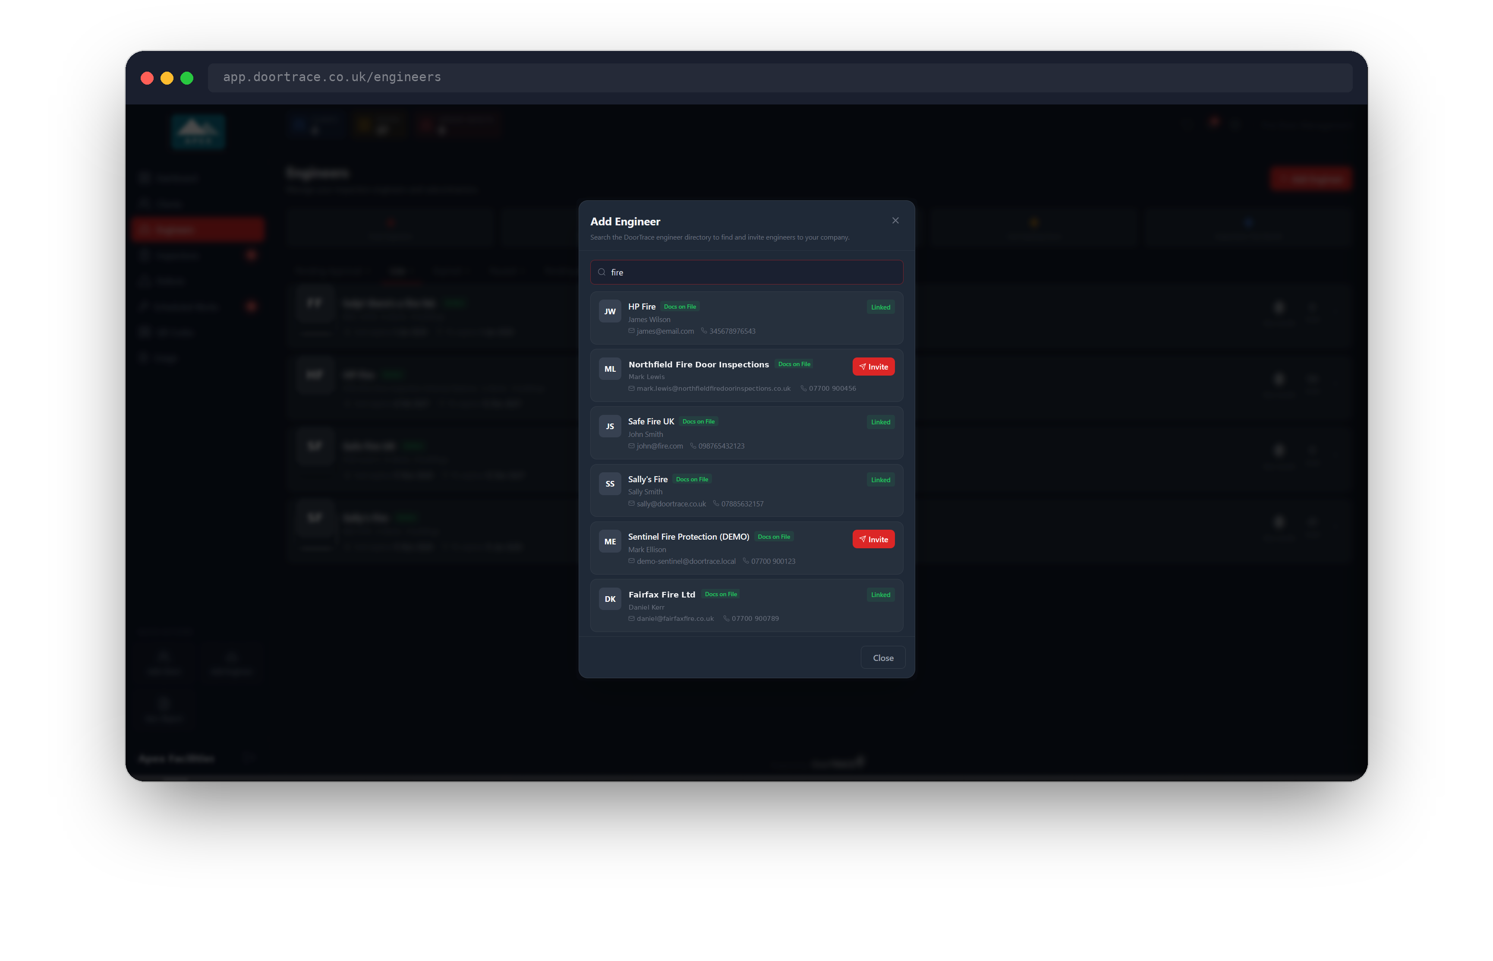Click phone number 345678976543

pos(732,332)
